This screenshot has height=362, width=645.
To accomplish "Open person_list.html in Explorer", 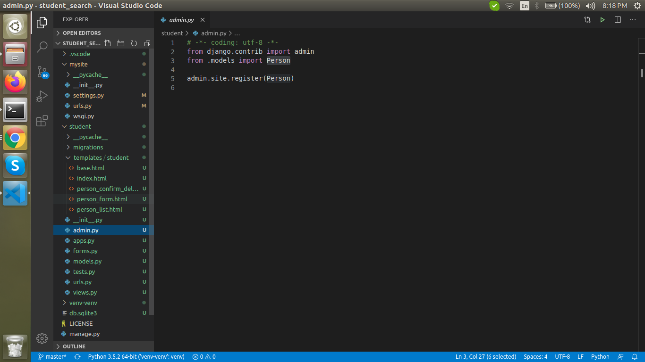I will coord(103,209).
